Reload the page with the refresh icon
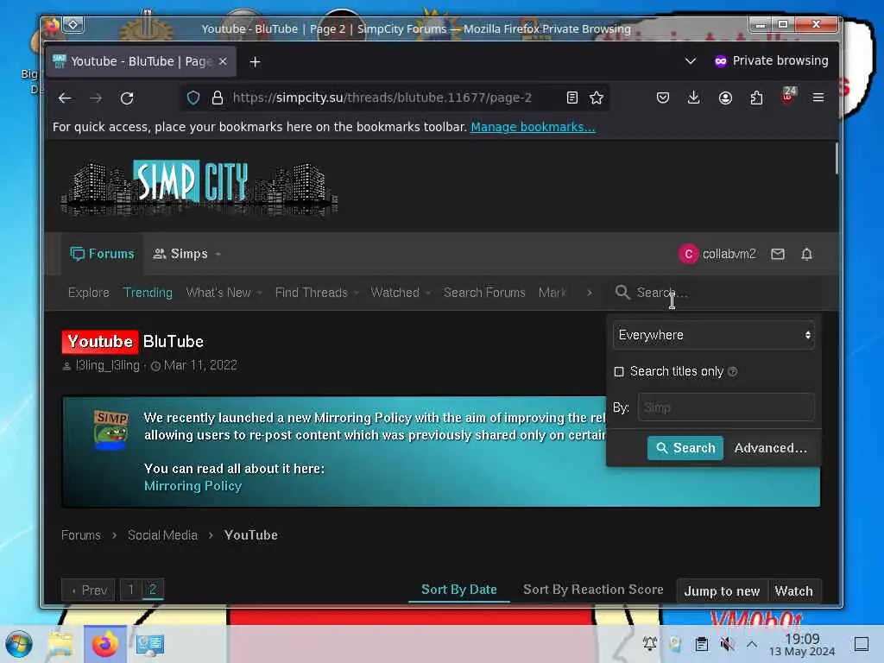Image resolution: width=884 pixels, height=663 pixels. tap(127, 98)
